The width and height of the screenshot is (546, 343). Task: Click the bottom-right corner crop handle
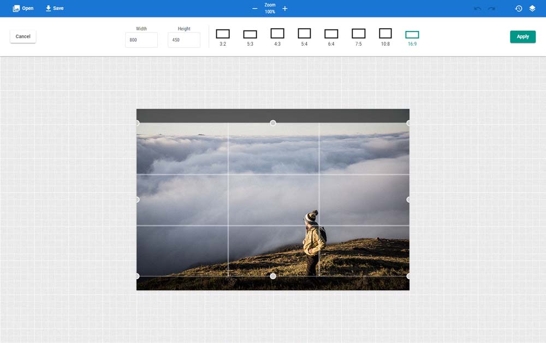pos(408,276)
